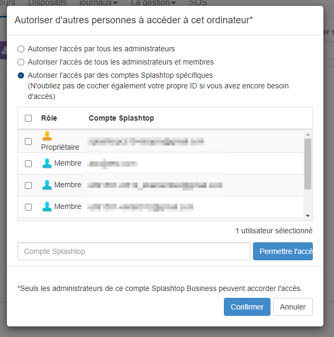Select access for all administrators and members

pyautogui.click(x=21, y=62)
